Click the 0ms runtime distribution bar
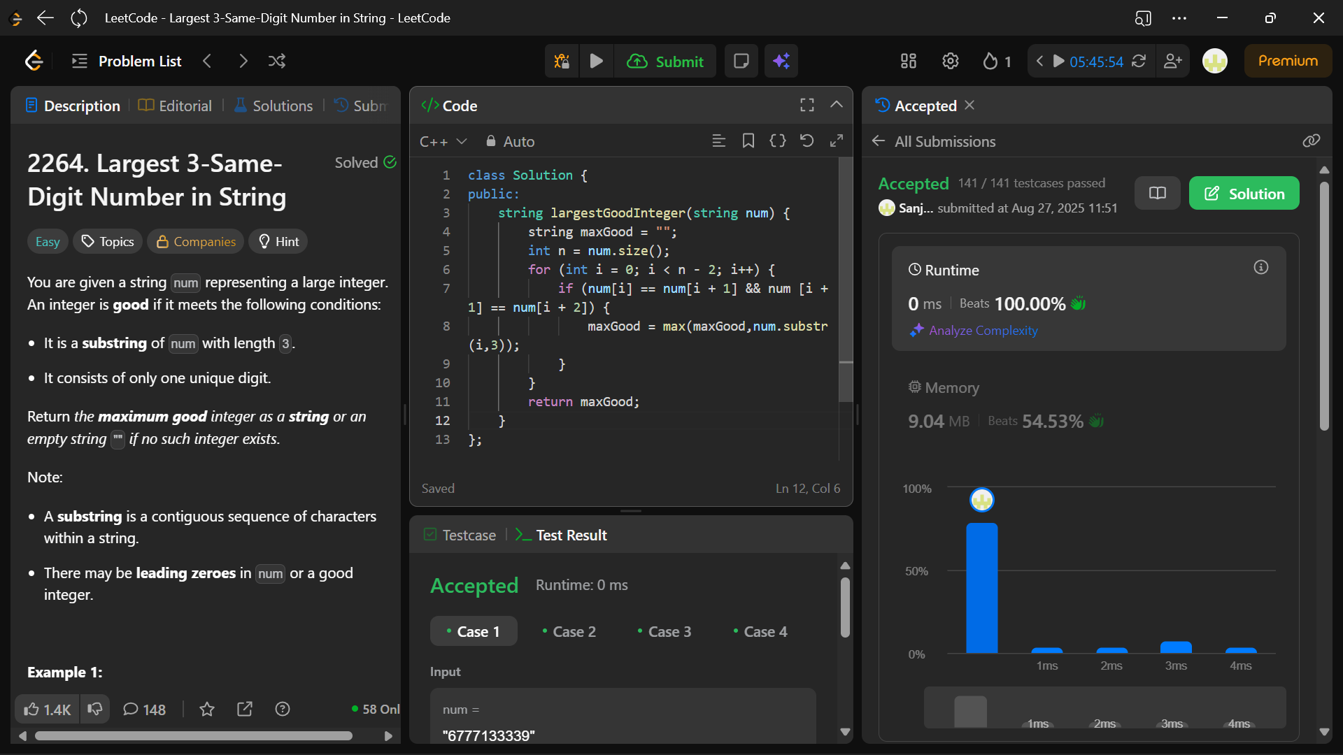This screenshot has height=755, width=1343. click(x=981, y=587)
